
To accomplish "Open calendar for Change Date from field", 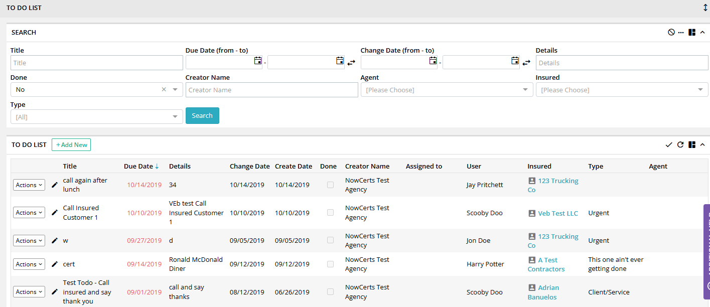I will (433, 61).
